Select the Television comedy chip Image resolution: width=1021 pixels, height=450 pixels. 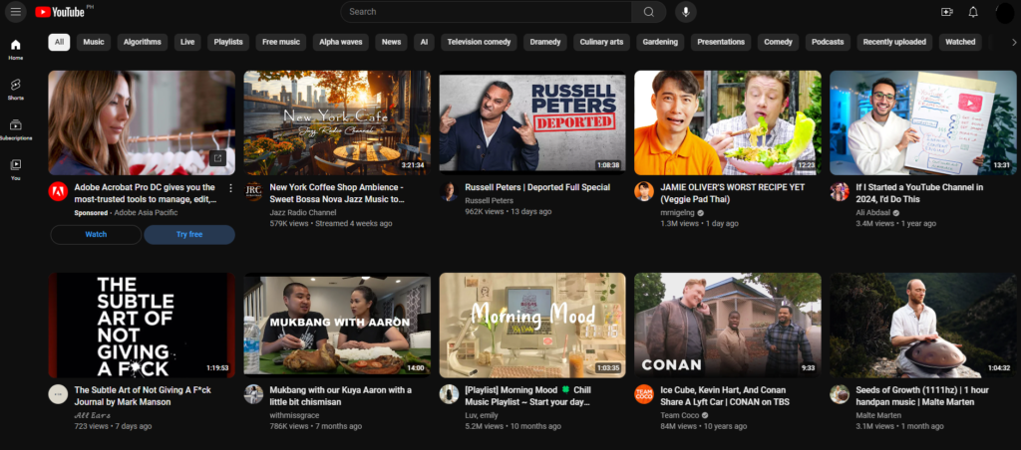[x=479, y=42]
